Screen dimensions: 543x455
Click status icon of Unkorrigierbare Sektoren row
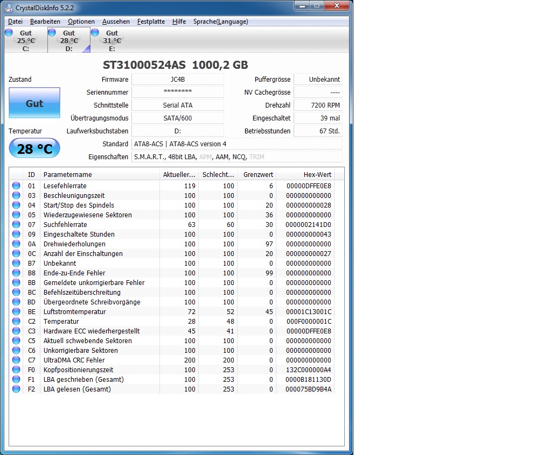click(16, 350)
